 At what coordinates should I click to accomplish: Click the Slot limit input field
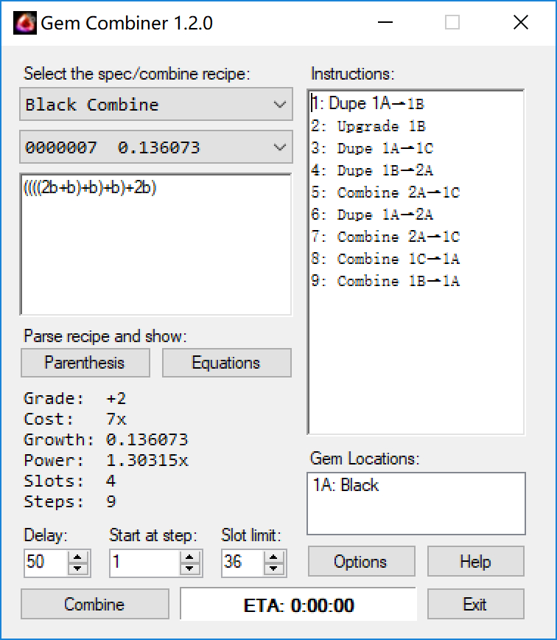(x=242, y=563)
